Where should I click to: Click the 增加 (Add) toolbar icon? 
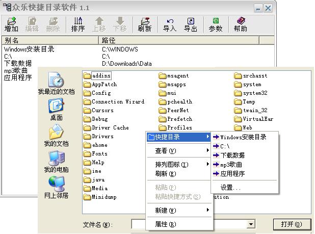coord(11,24)
